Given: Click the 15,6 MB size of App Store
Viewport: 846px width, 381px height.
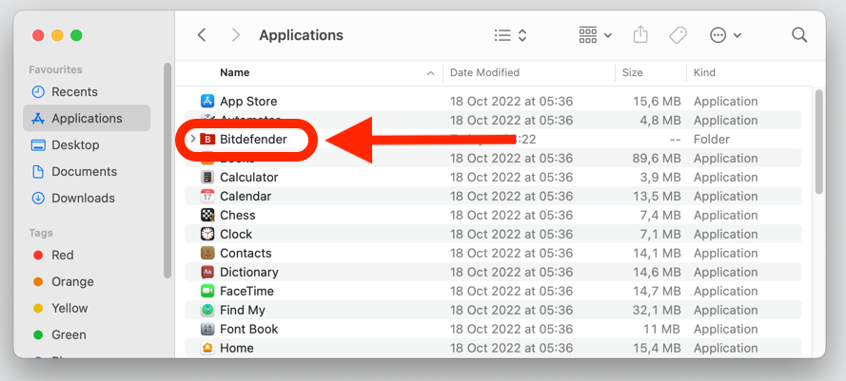Looking at the screenshot, I should tap(657, 102).
